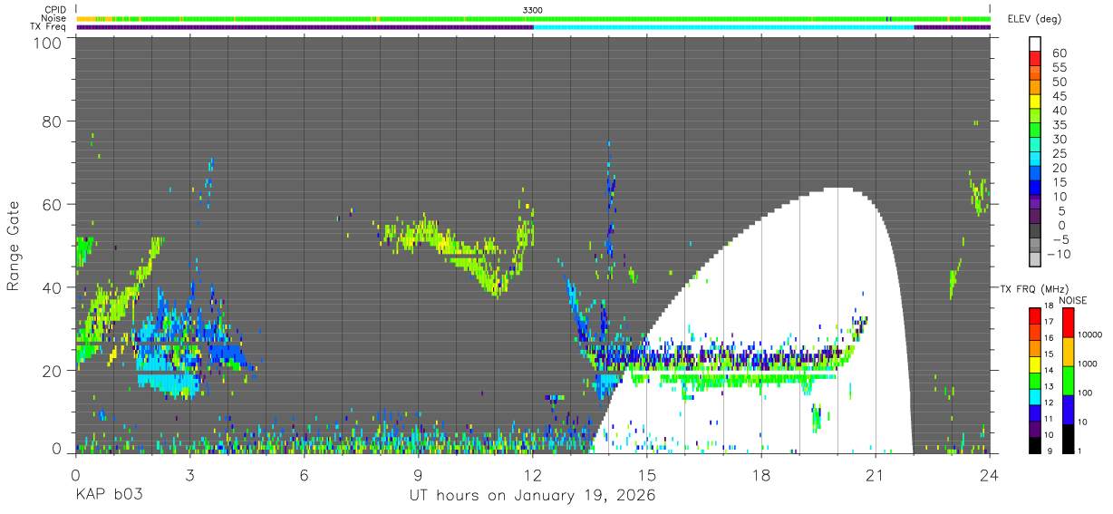Viewport: 1113px width, 514px height.
Task: Click noise legend label 10000
Action: (1092, 335)
